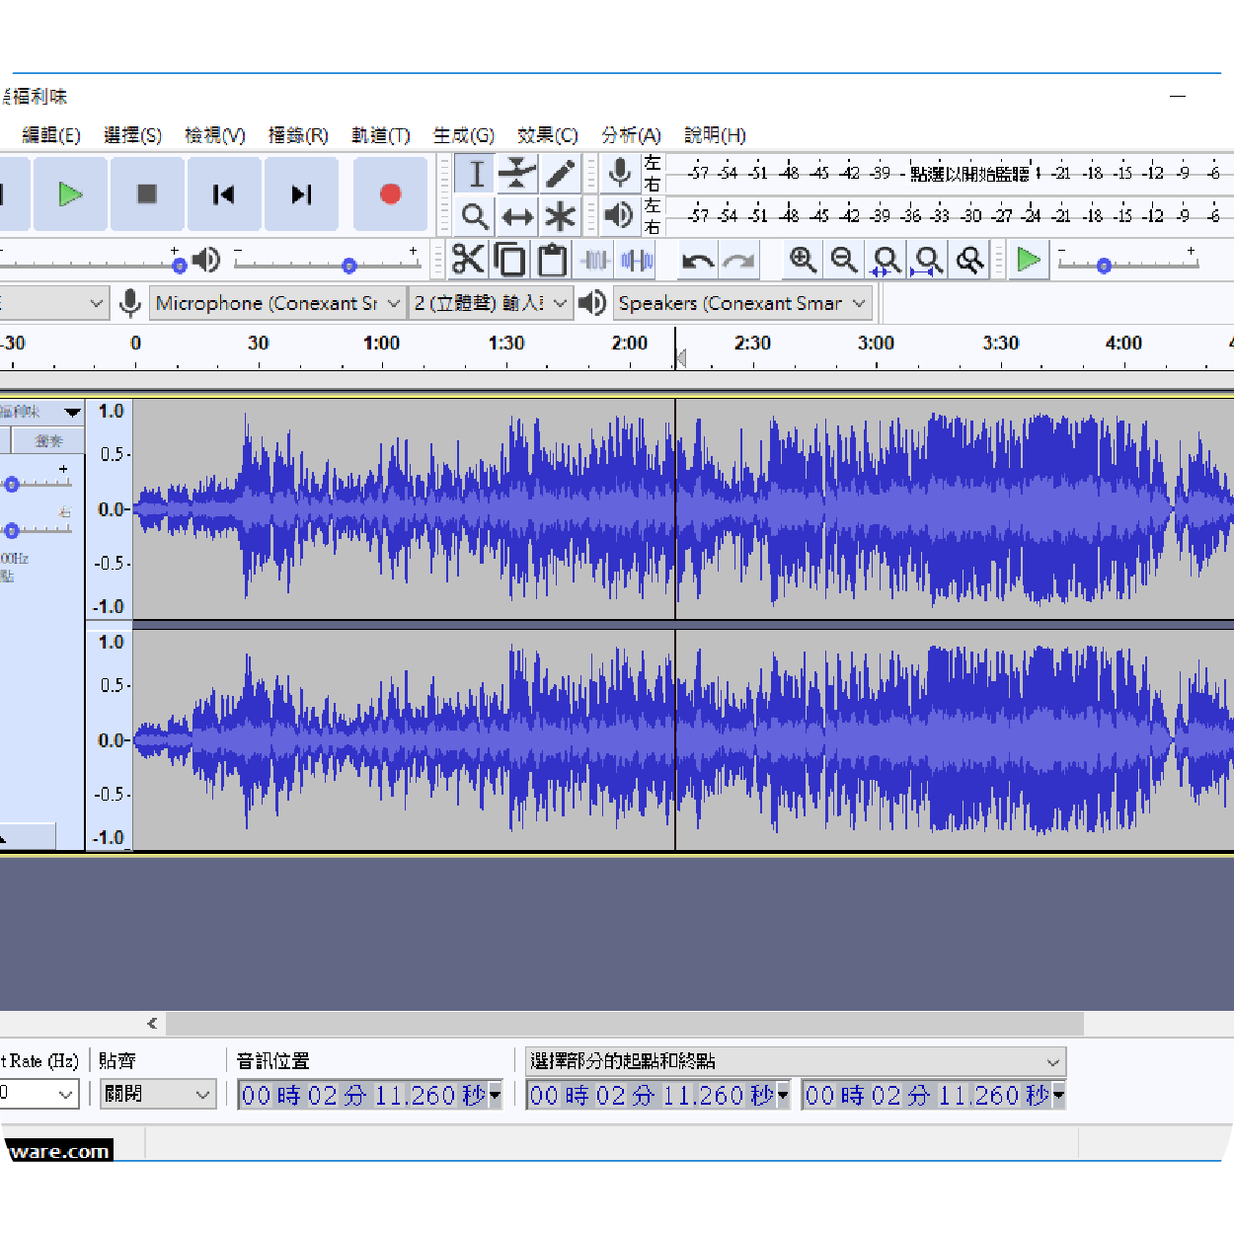The width and height of the screenshot is (1234, 1234).
Task: Open the 效果(C) menu
Action: click(547, 135)
